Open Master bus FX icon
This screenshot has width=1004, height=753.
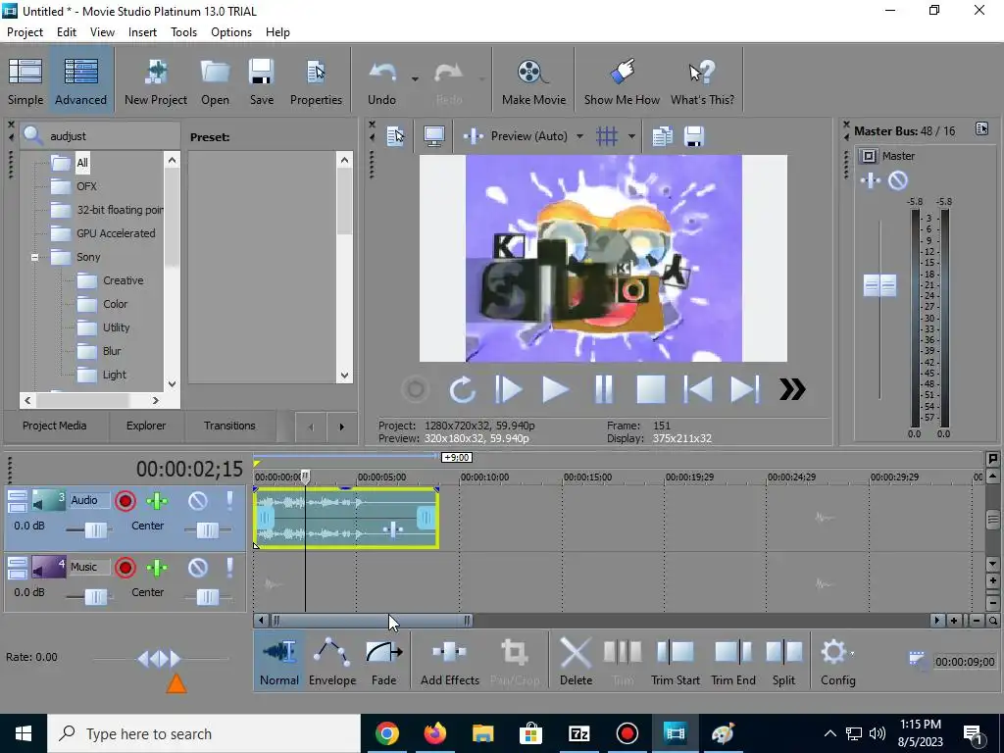coord(871,180)
